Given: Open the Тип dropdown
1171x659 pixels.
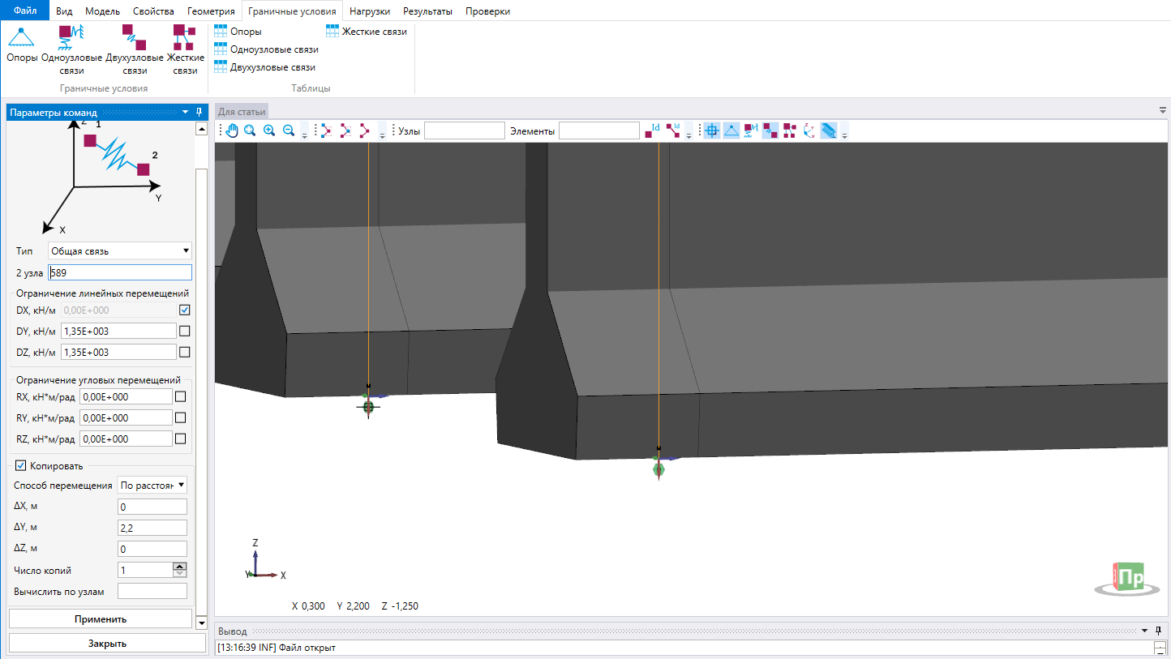Looking at the screenshot, I should click(x=120, y=250).
